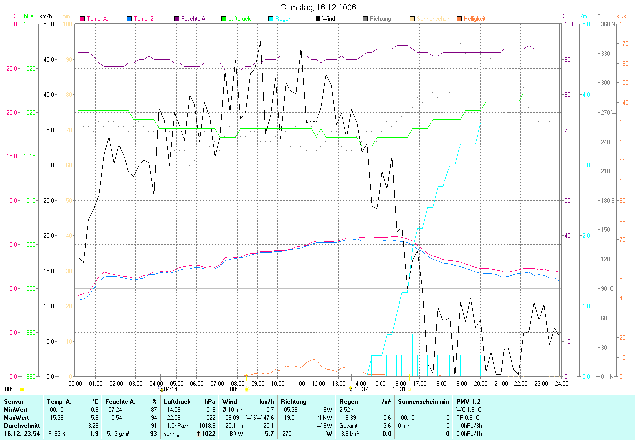Click the MinWert row label

pyautogui.click(x=15, y=410)
